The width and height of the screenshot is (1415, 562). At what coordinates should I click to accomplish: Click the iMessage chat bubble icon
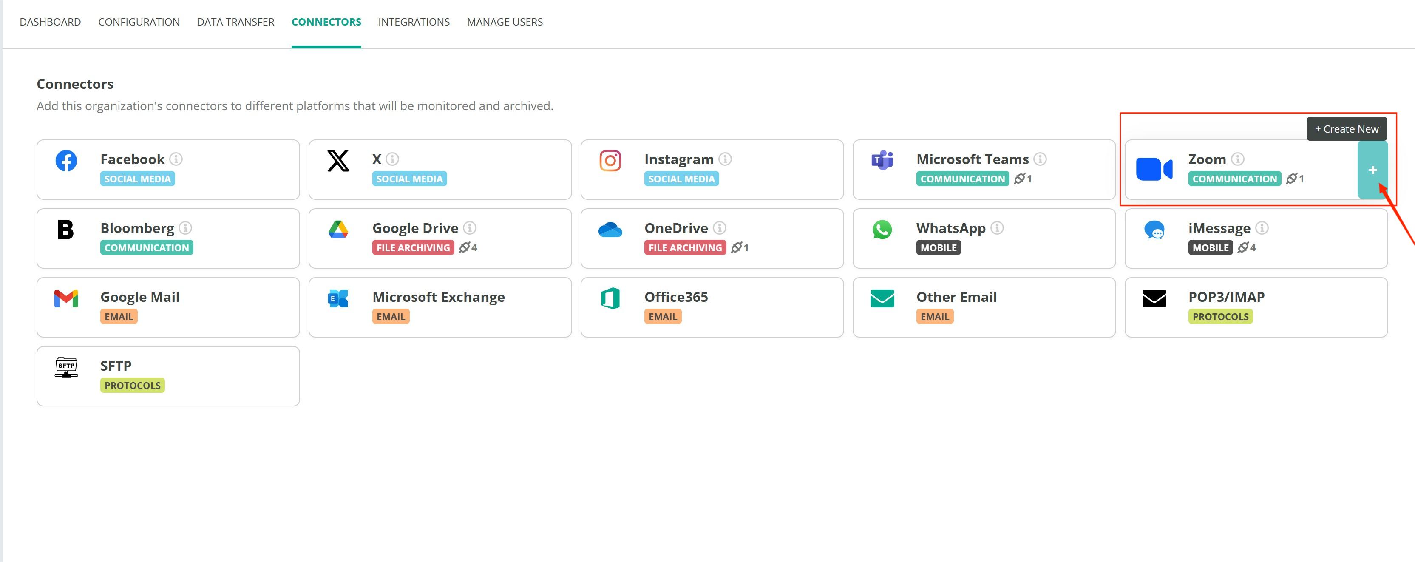coord(1154,230)
